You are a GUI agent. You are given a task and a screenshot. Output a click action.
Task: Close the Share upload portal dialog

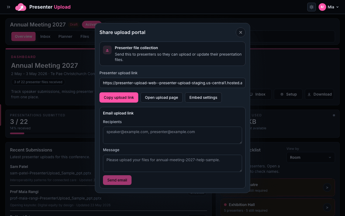pos(241,32)
